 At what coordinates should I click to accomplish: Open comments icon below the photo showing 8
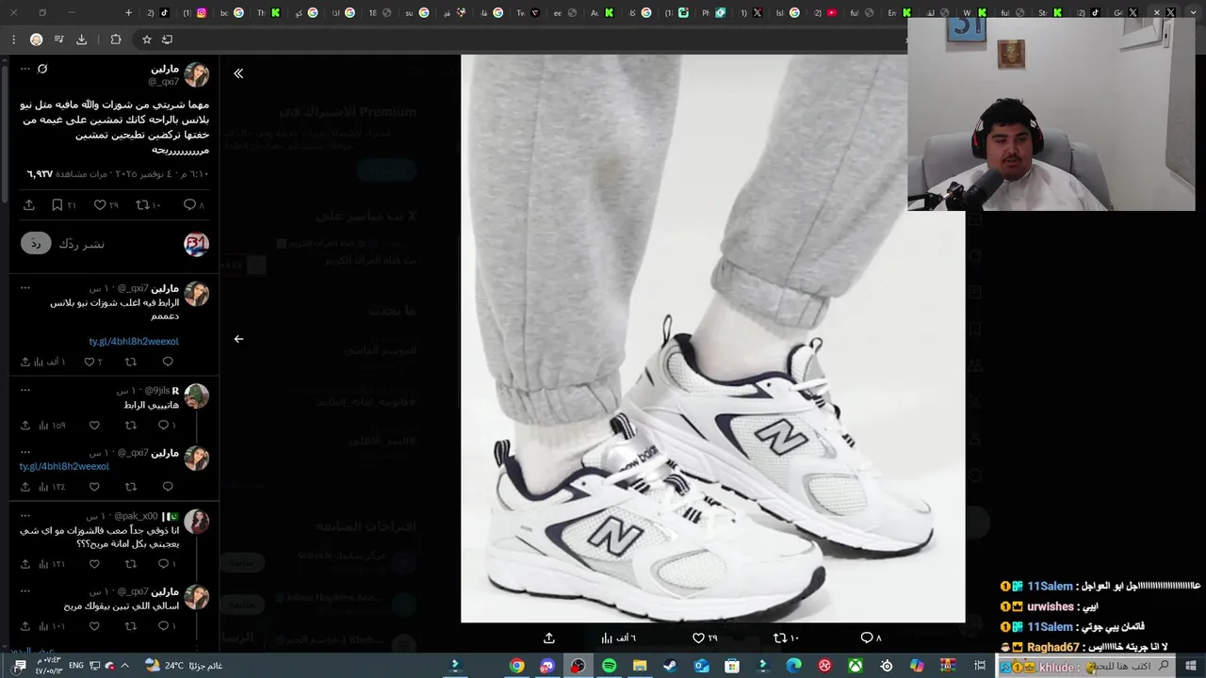871,638
